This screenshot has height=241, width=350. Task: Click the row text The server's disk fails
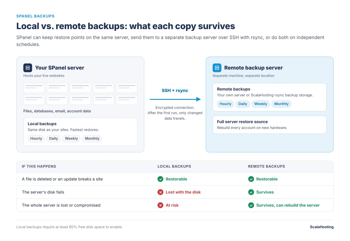[43, 192]
